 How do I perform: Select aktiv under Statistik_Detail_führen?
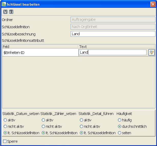(x=81, y=120)
